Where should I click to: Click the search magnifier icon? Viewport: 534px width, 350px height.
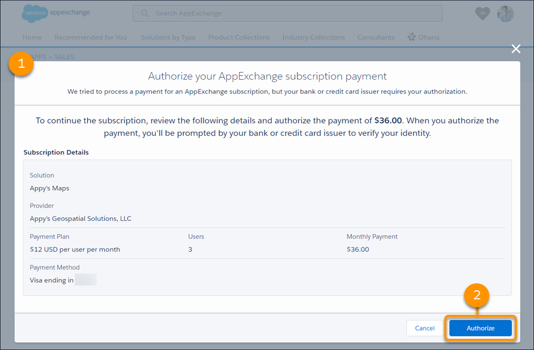(x=145, y=13)
